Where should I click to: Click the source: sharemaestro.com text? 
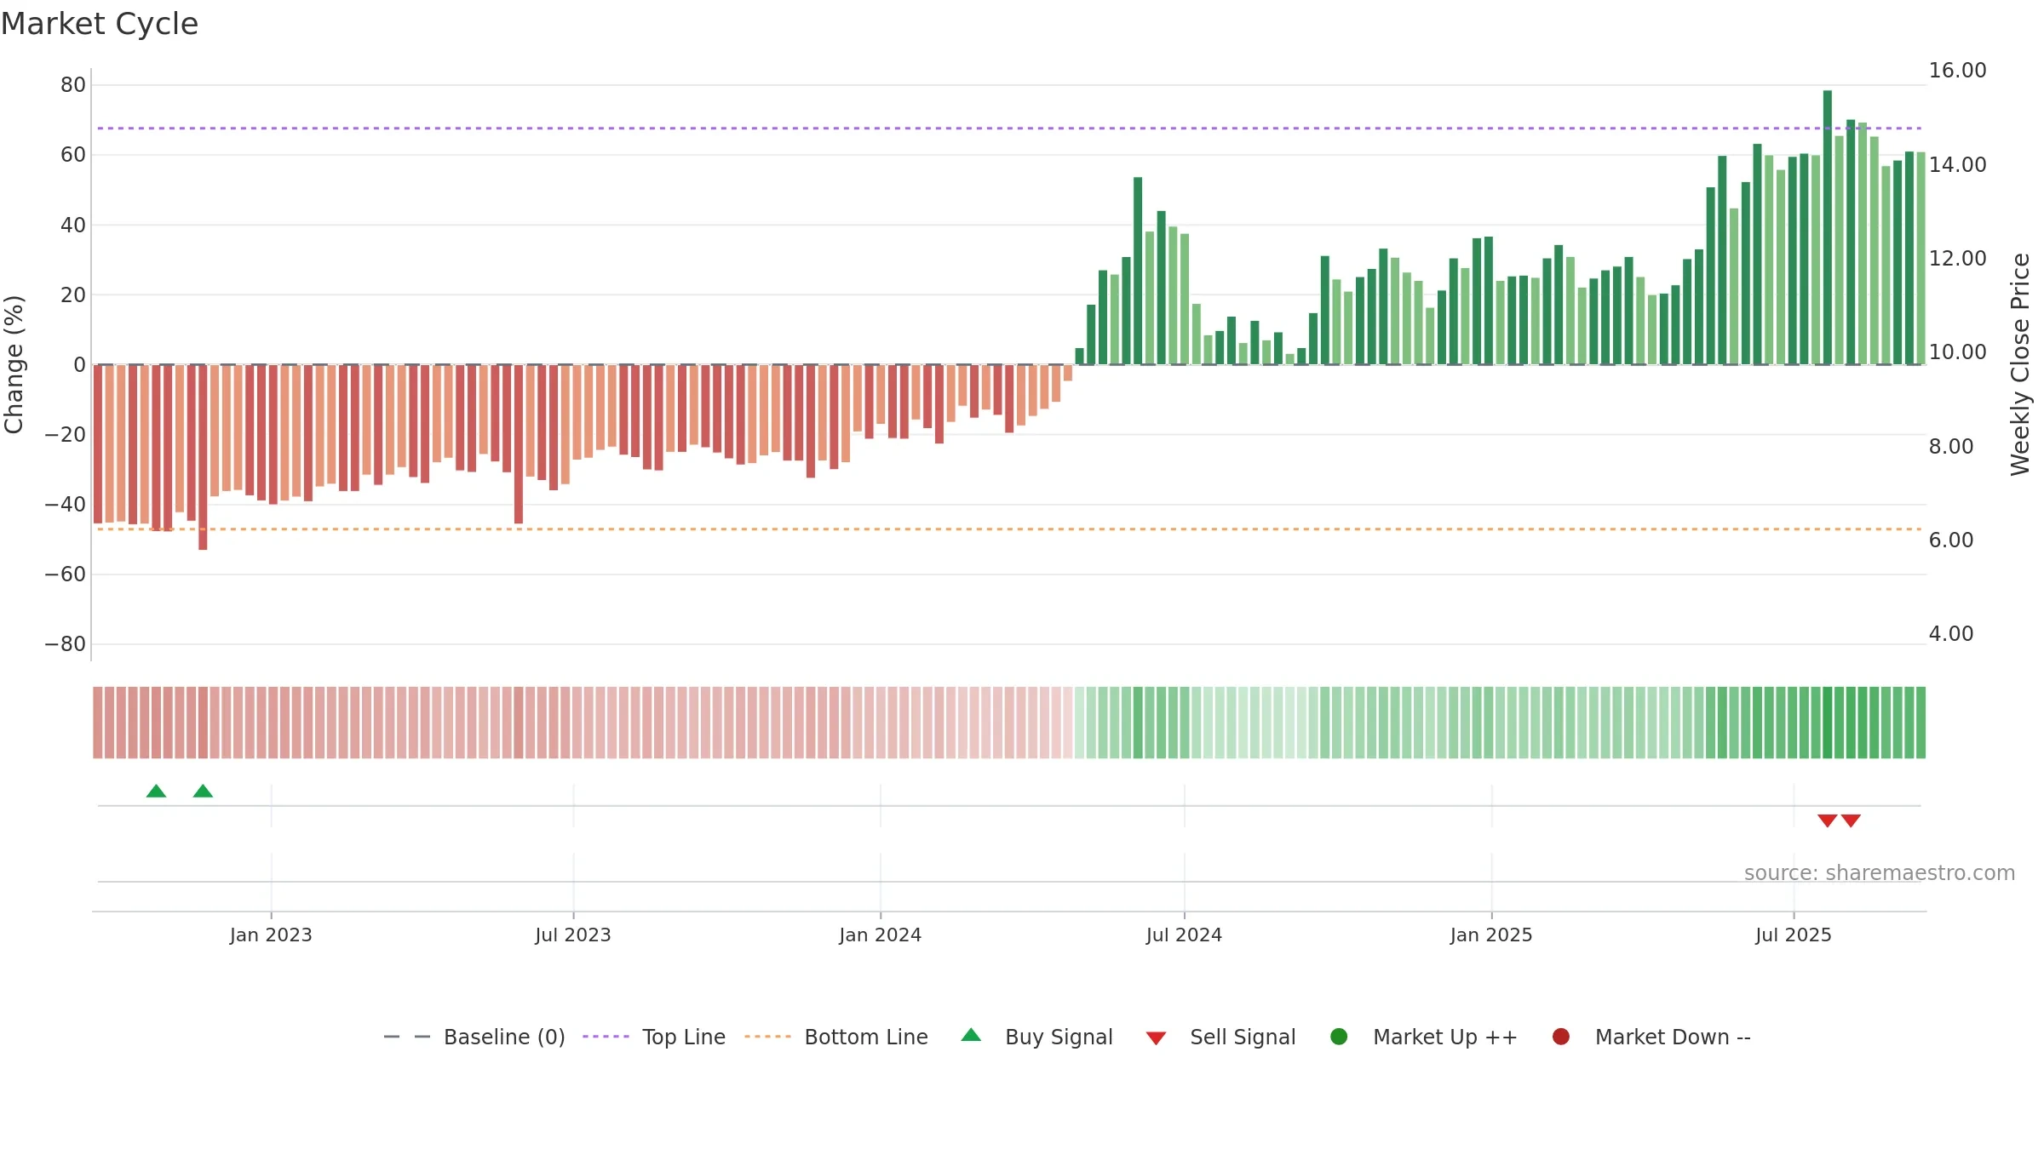1880,872
